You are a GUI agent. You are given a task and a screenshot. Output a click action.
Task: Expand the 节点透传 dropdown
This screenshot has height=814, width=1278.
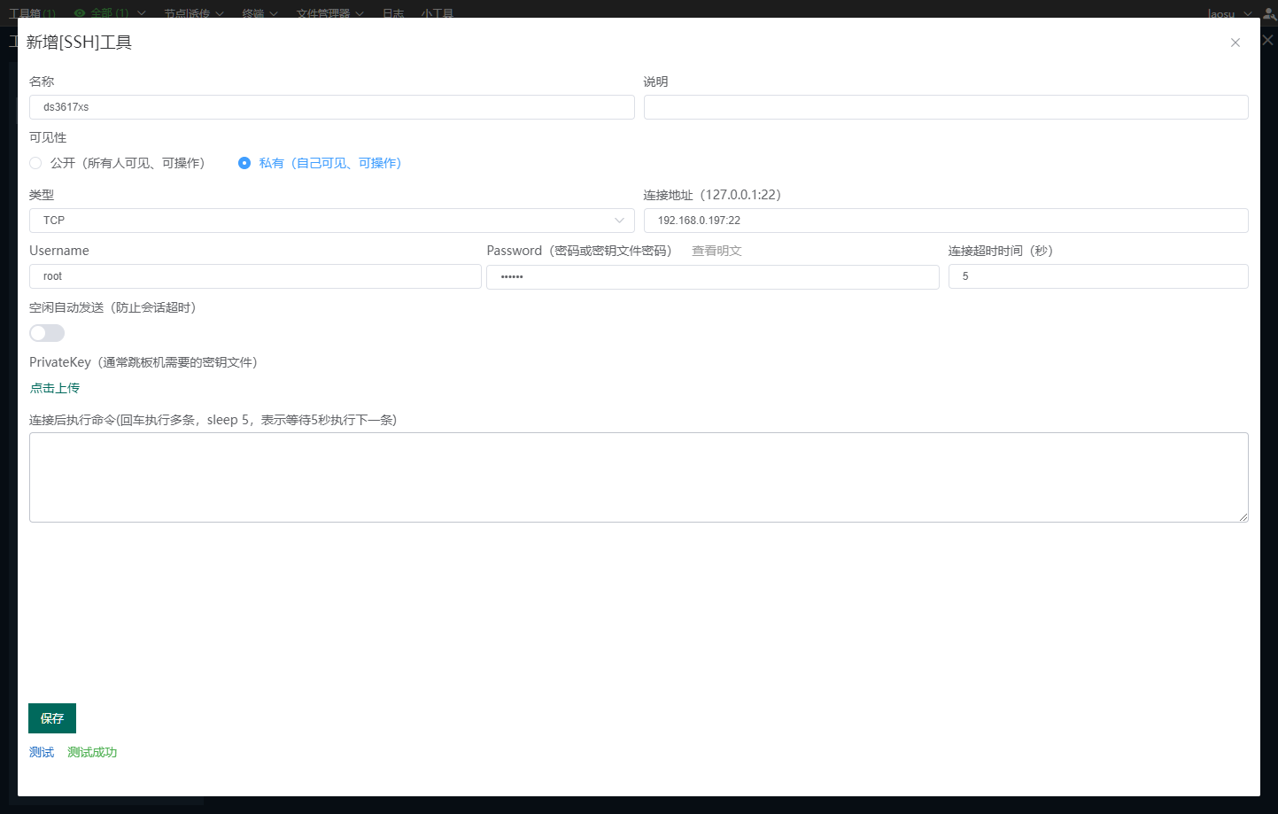[188, 13]
